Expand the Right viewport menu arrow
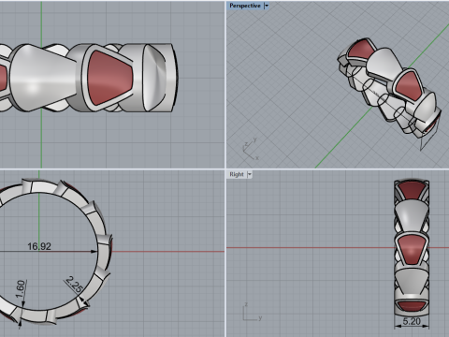Screen dimensions: 449x337 (x=249, y=174)
